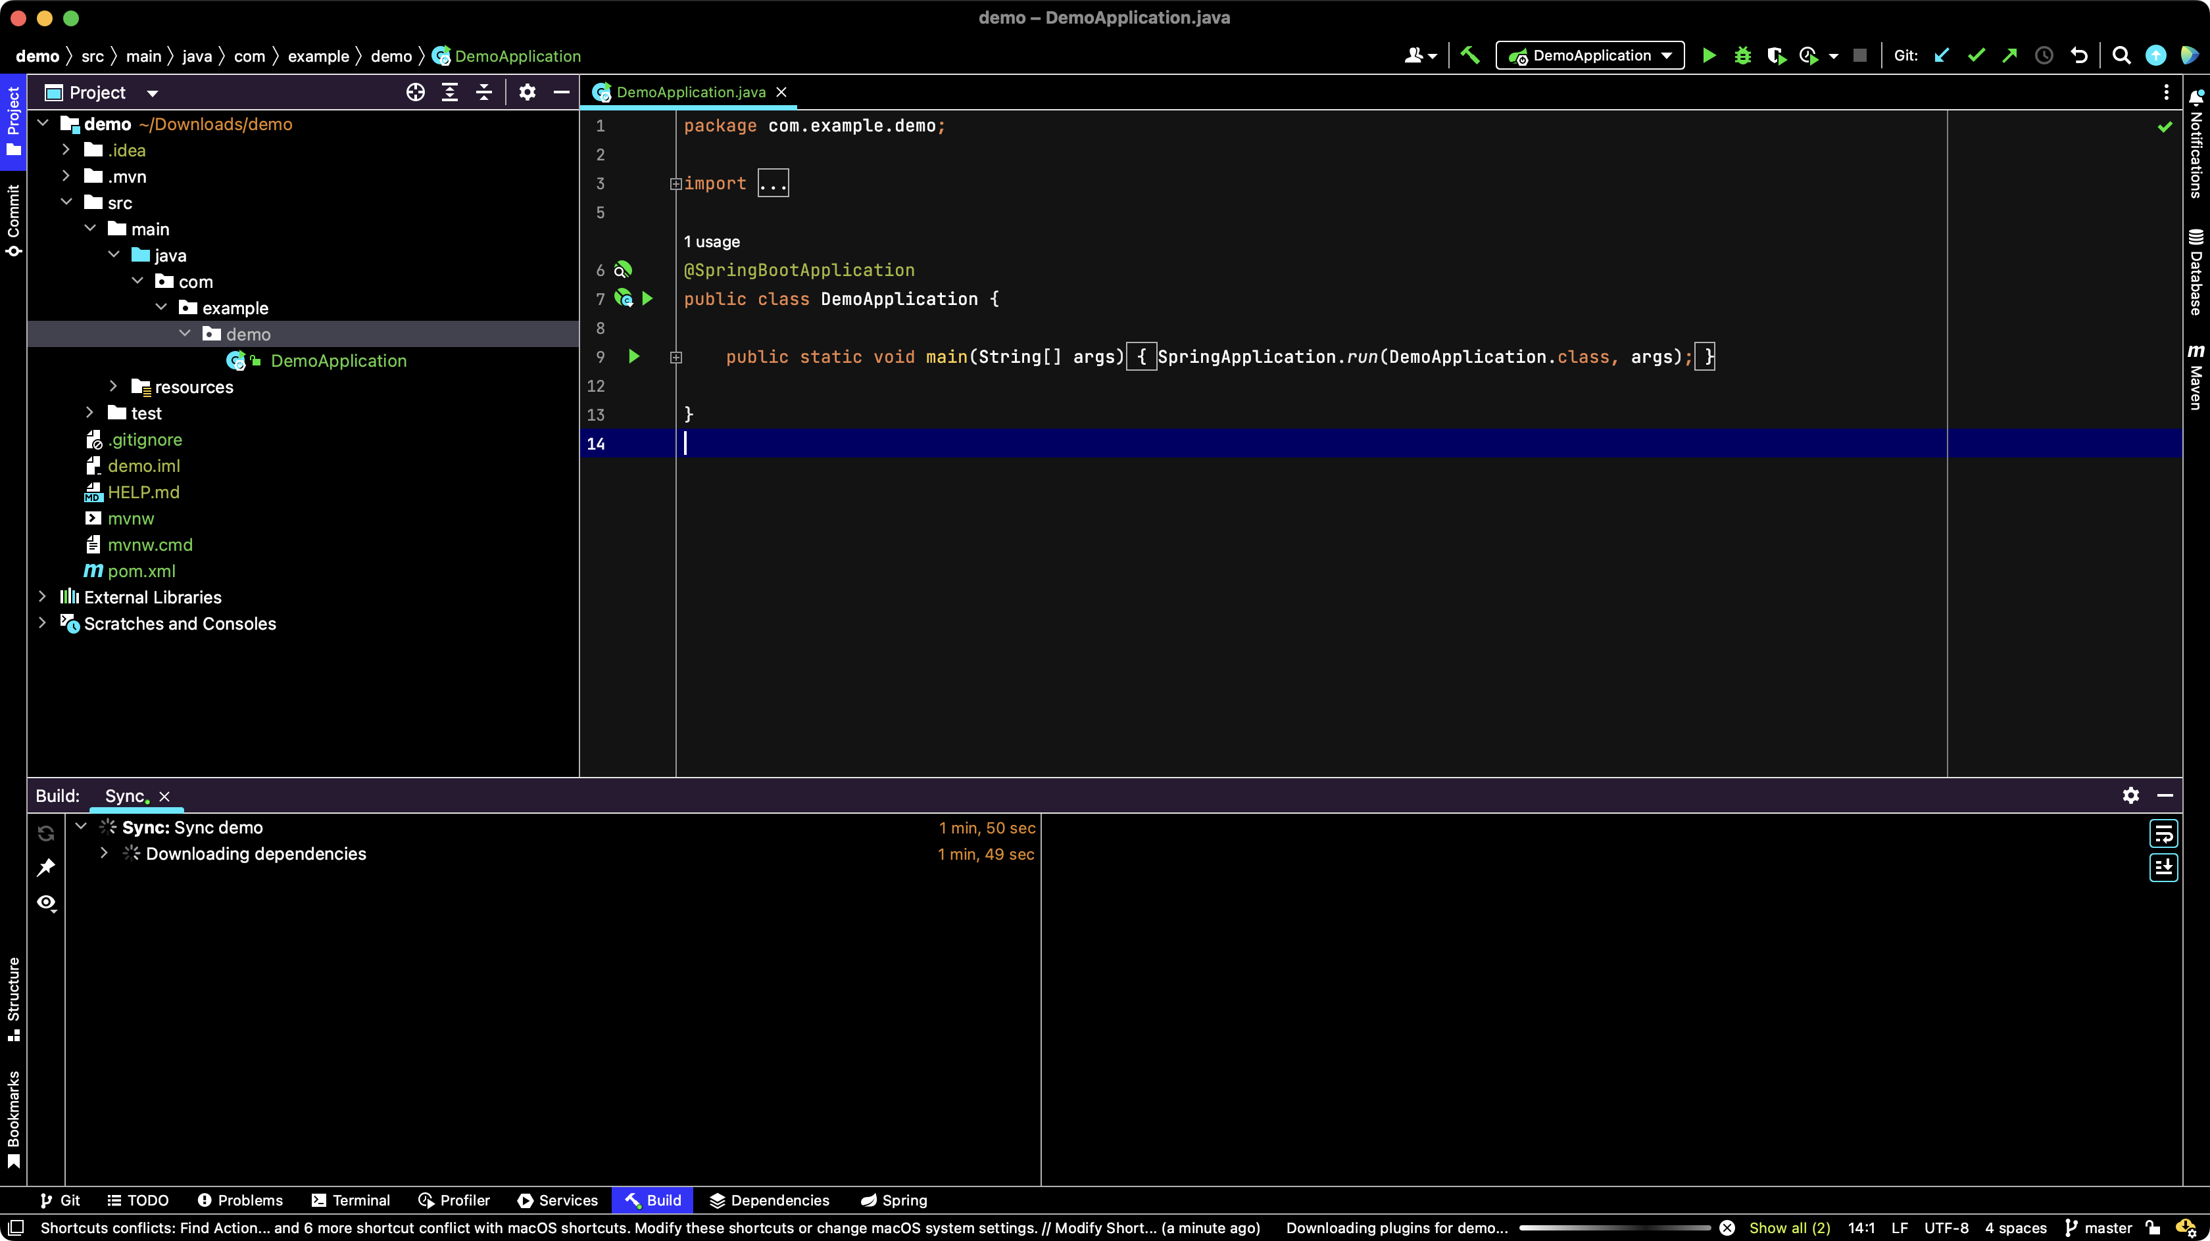Click Show all (2) background tasks link
The image size is (2210, 1241).
[1789, 1227]
